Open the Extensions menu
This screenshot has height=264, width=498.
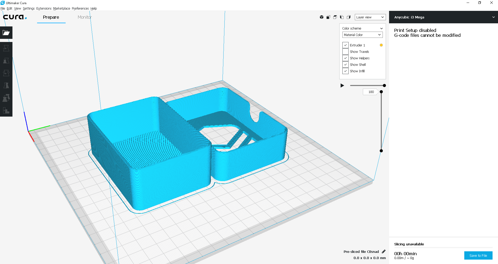(44, 8)
